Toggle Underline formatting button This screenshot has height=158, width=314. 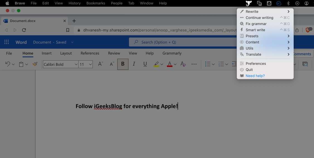pyautogui.click(x=145, y=64)
